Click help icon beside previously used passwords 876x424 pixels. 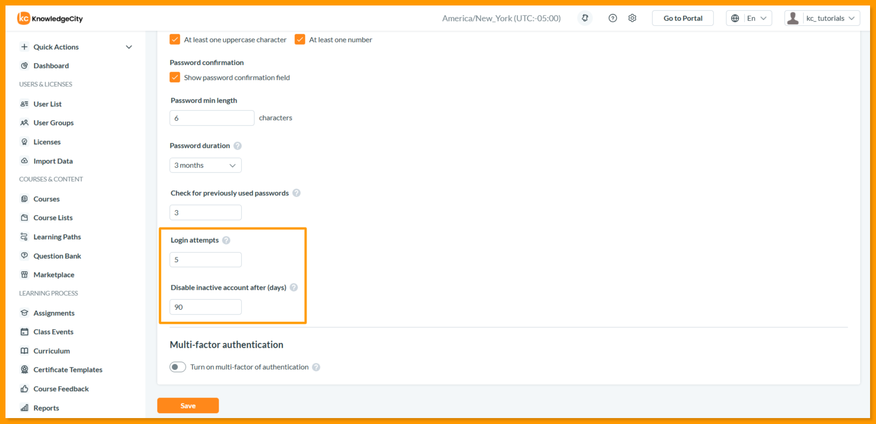tap(296, 193)
